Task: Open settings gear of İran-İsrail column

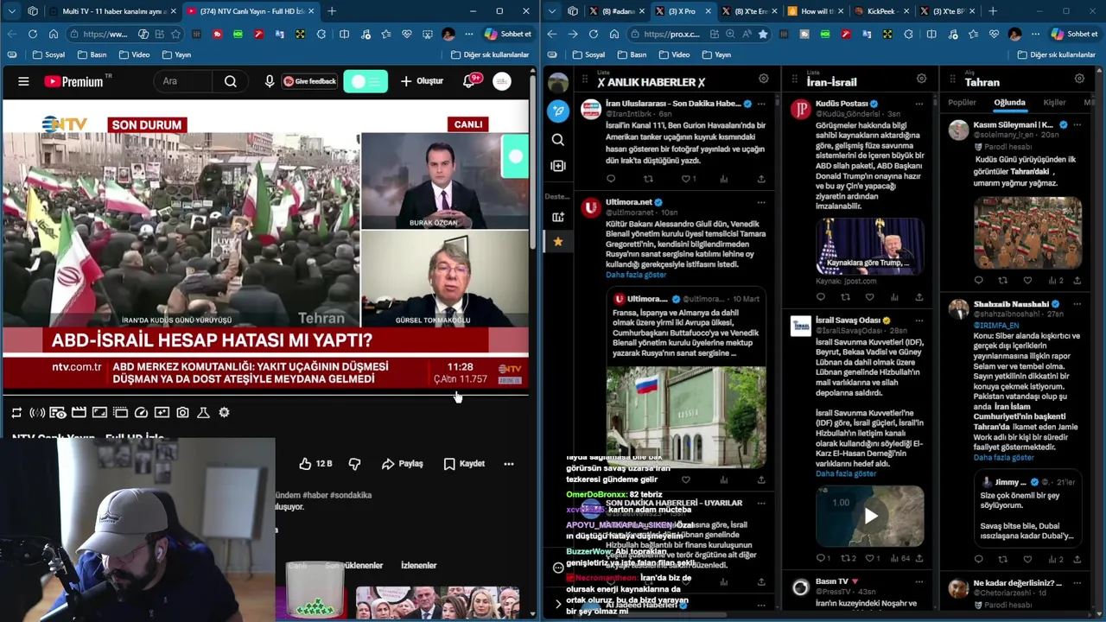Action: coord(921,79)
